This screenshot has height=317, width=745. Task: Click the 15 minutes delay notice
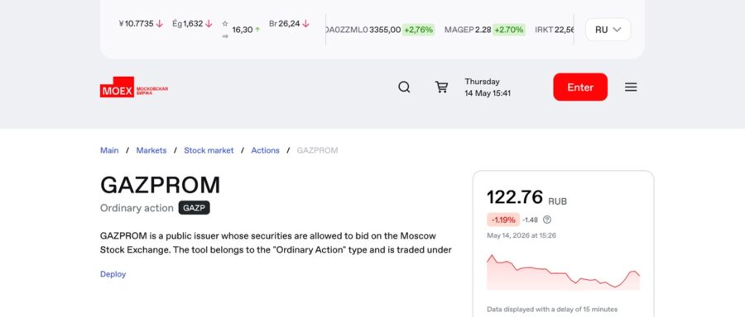pyautogui.click(x=552, y=309)
